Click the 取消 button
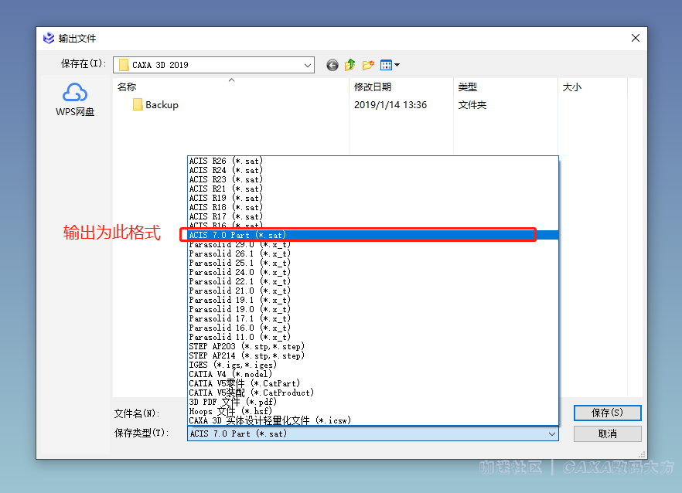 pos(607,433)
